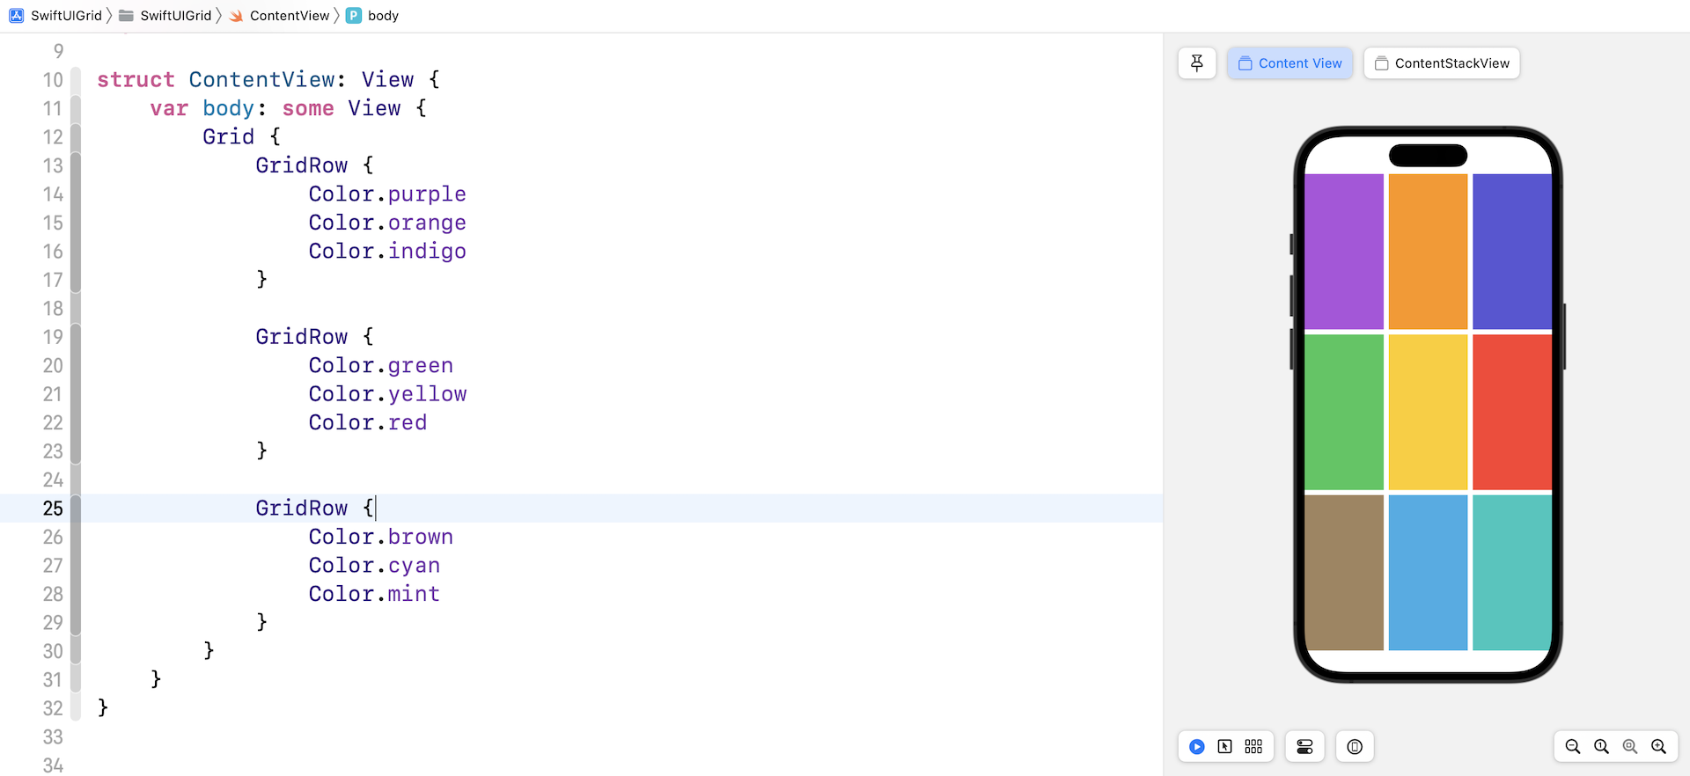
Task: Open canvas device settings toggles
Action: coord(1305,747)
